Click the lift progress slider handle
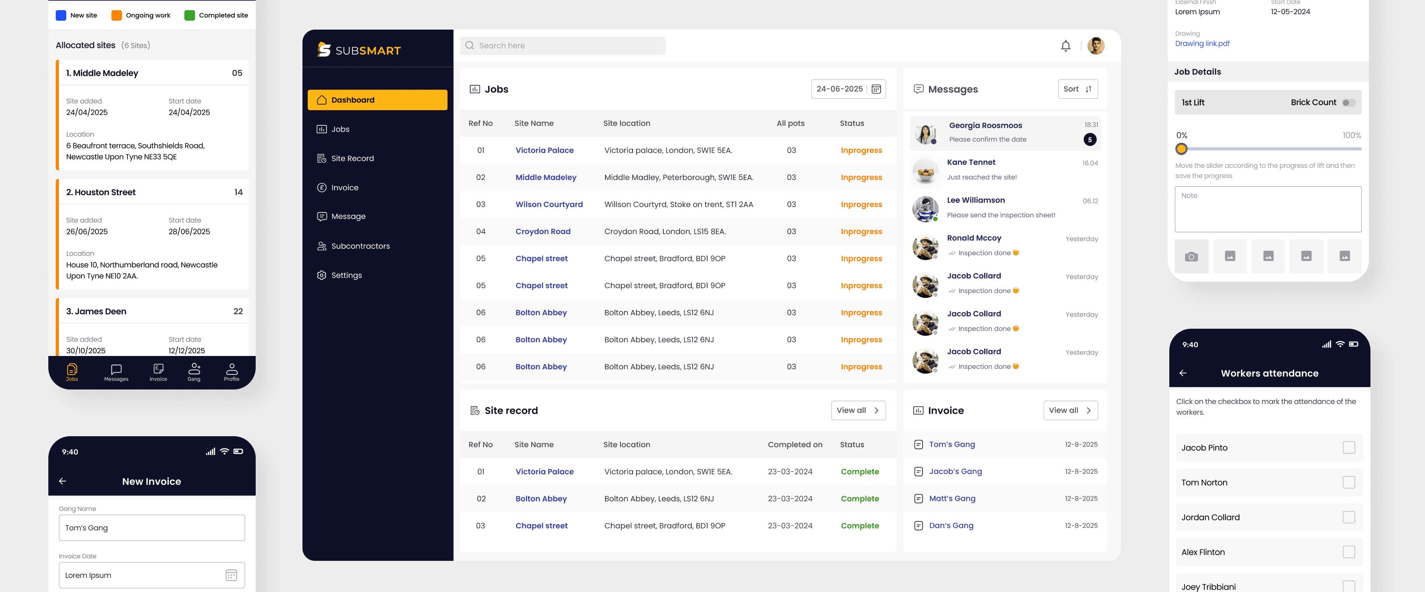The image size is (1425, 592). tap(1182, 149)
